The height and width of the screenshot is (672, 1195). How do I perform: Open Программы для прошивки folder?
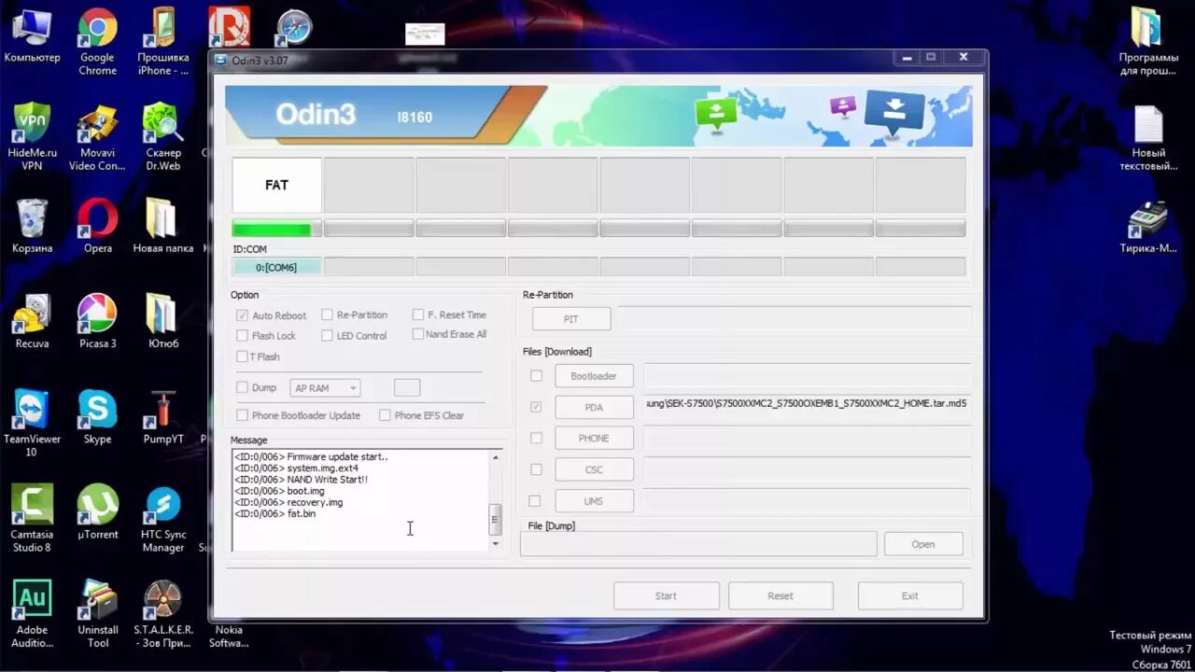(x=1147, y=42)
